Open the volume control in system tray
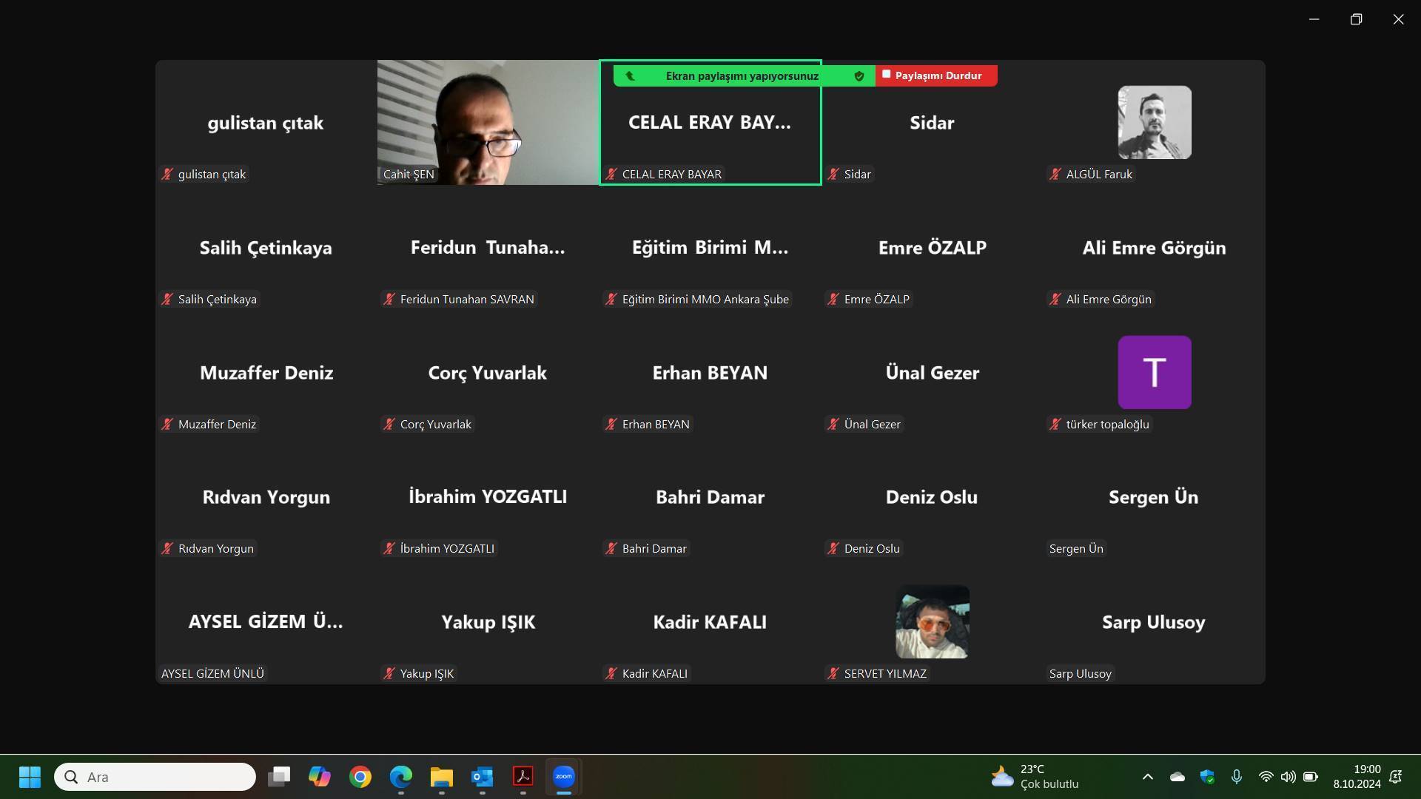Image resolution: width=1421 pixels, height=799 pixels. point(1288,777)
